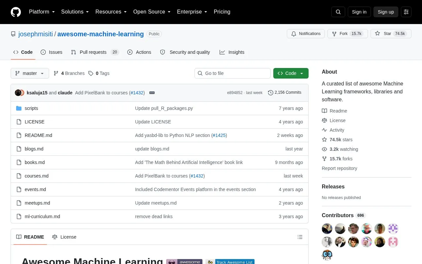Screen dimensions: 422x264
Task: Open the commit details ellipsis icon
Action: tap(152, 93)
